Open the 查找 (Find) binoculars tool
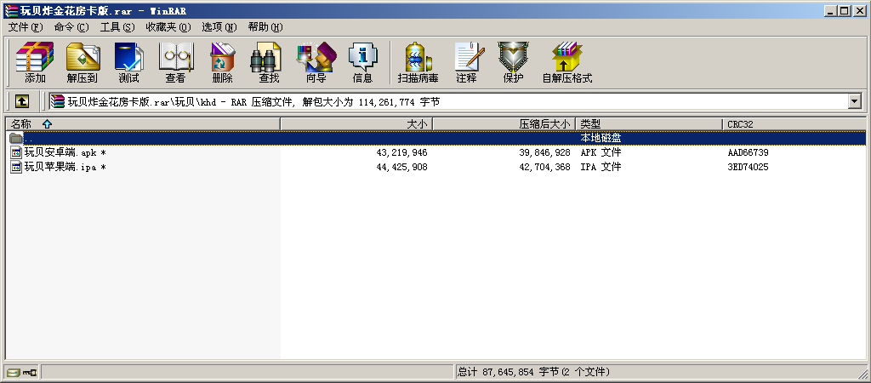The image size is (871, 383). tap(269, 62)
